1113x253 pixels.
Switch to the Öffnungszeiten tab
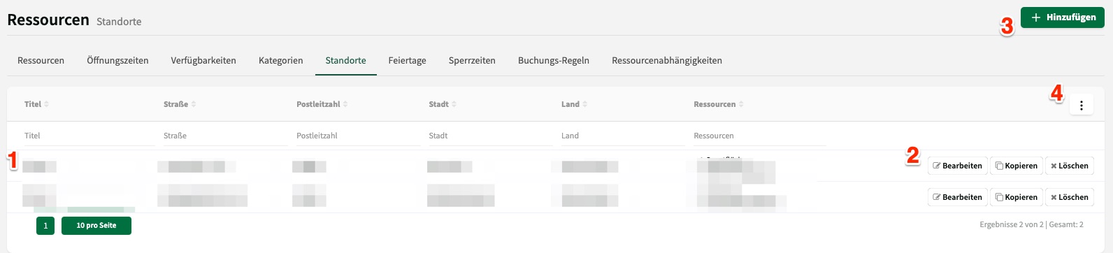pyautogui.click(x=117, y=61)
